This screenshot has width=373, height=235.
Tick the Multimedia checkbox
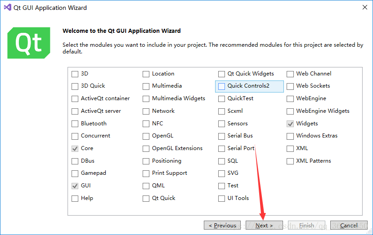coord(146,86)
